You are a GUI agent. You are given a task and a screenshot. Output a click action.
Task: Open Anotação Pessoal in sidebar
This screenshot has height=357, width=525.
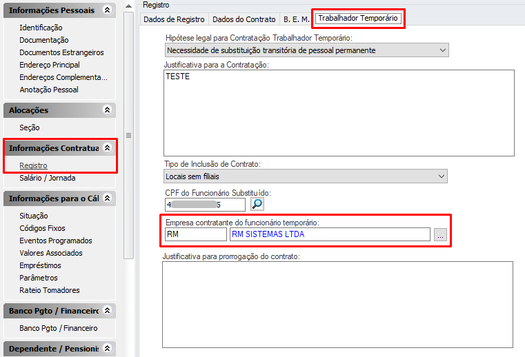coord(49,90)
